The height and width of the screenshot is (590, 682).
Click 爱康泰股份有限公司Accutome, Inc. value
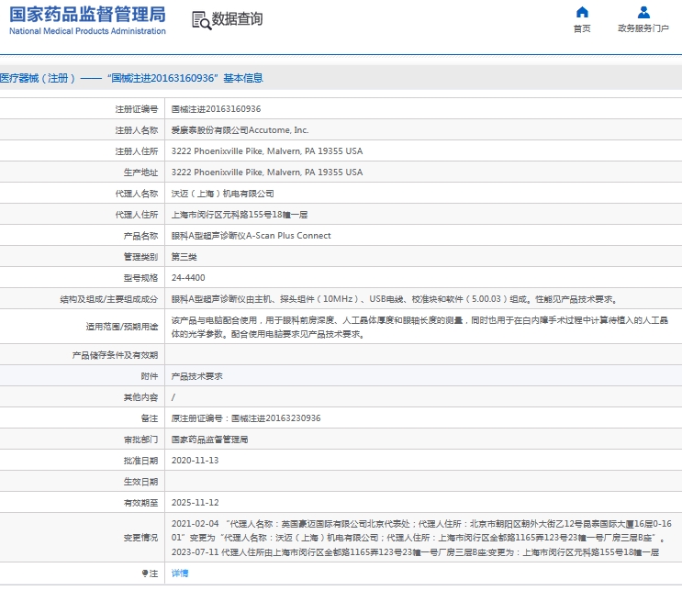coord(240,130)
